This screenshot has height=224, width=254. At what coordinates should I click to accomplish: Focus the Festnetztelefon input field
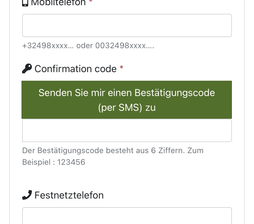pos(127,216)
